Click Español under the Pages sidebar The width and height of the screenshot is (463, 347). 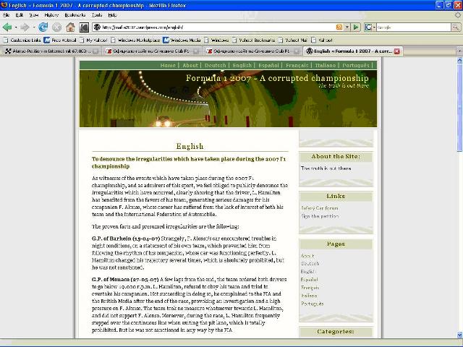tap(310, 280)
